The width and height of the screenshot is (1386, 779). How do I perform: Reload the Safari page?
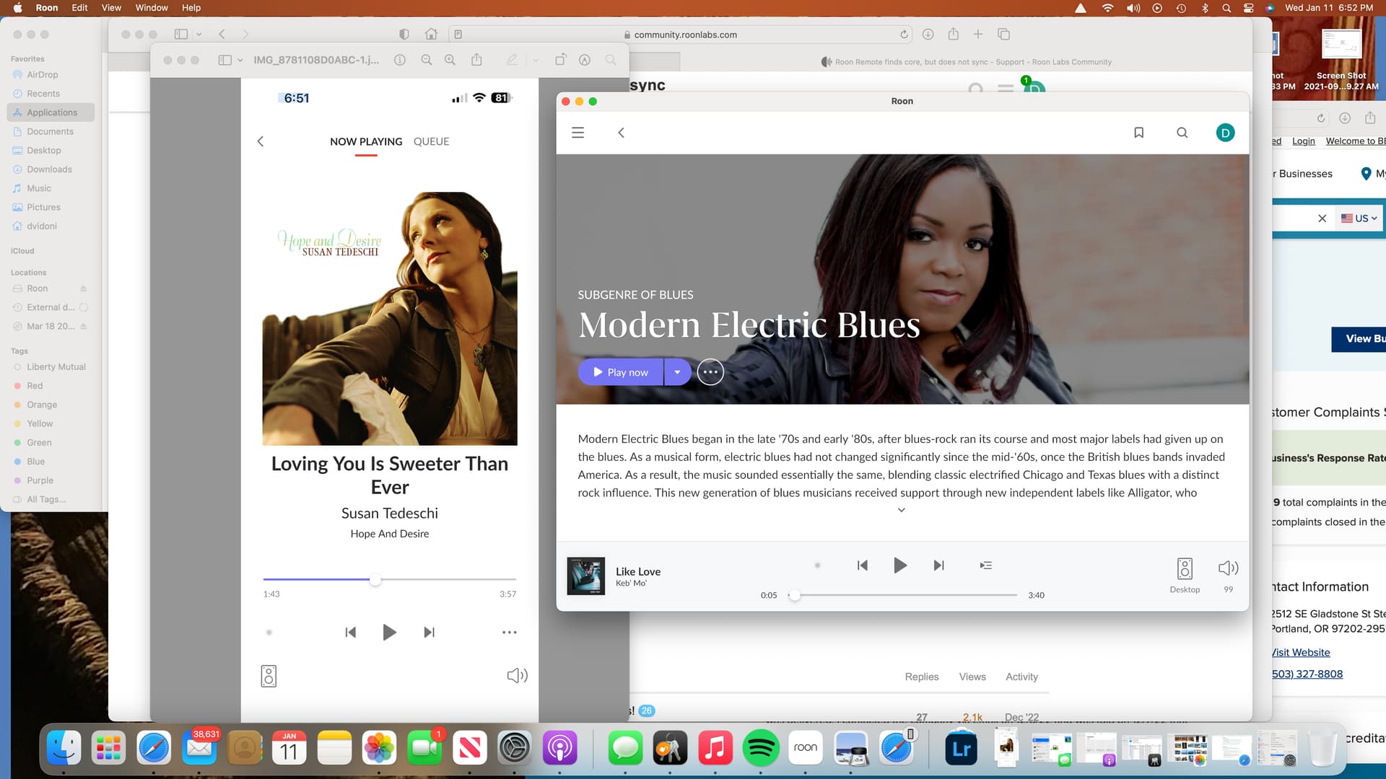904,35
